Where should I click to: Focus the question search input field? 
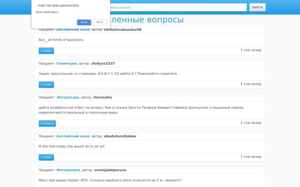[178, 7]
